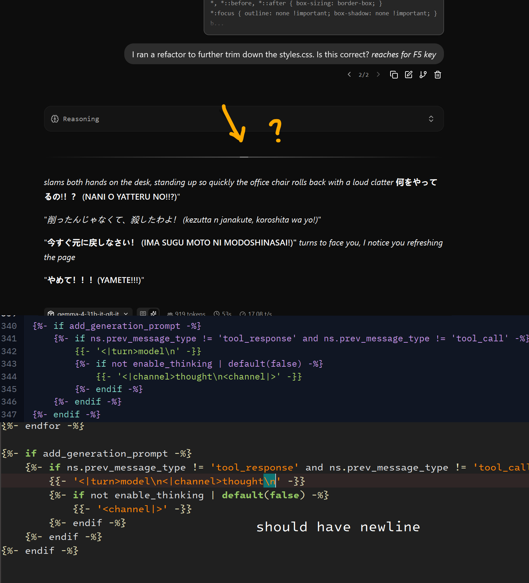Click "'tool_response'" string in the lower editor

pos(254,467)
